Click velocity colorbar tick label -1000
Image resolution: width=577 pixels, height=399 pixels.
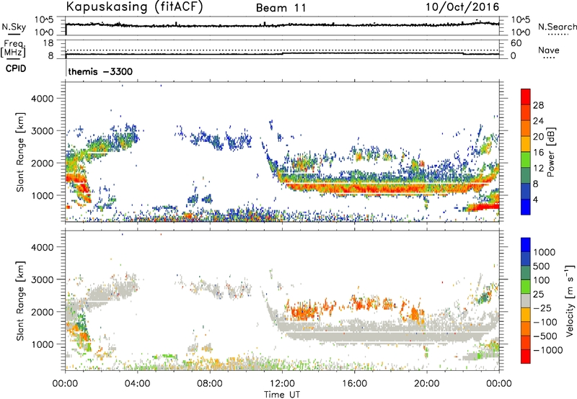click(547, 350)
